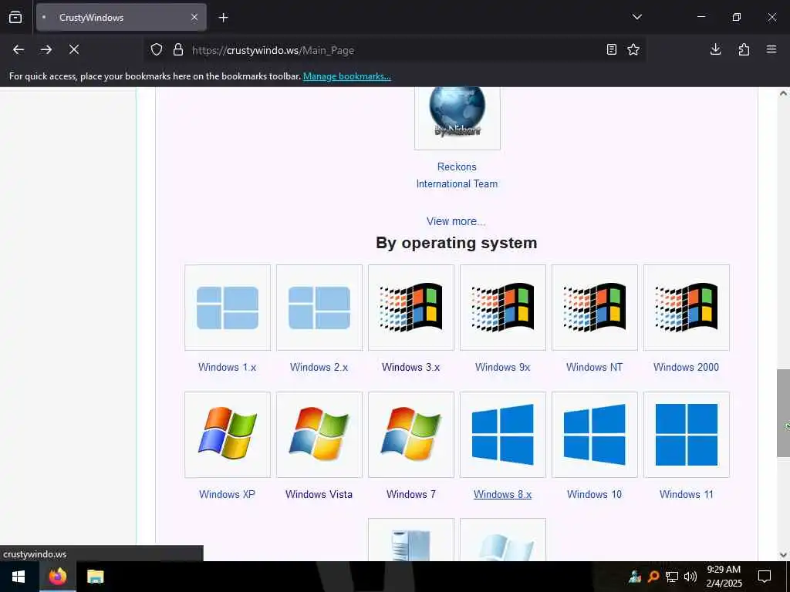Open network status tray icon
This screenshot has width=790, height=592.
coord(672,577)
